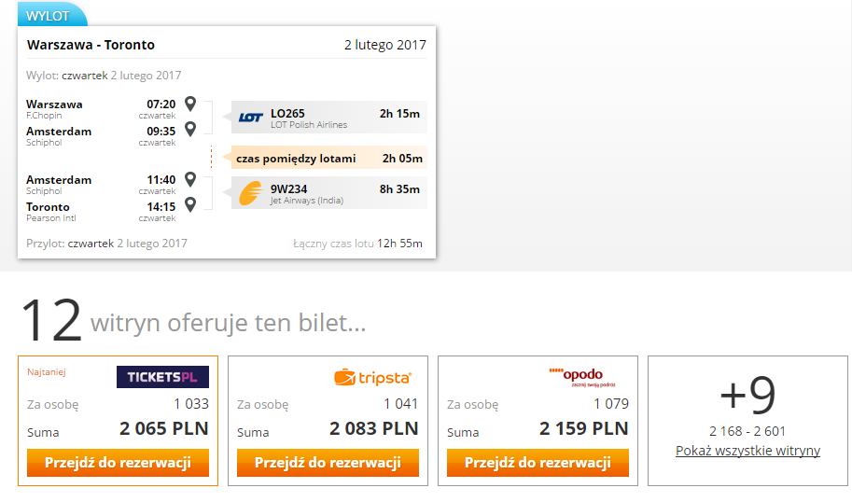Go to reservation at TicketsPL for 2 065 PLN
Screen dimensions: 852x502
(x=118, y=463)
